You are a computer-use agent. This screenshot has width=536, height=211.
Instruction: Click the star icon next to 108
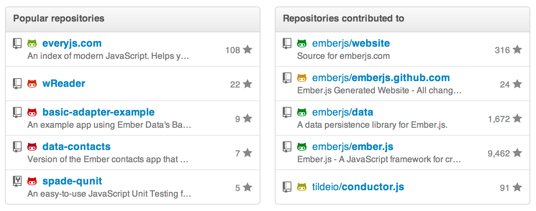tap(247, 50)
